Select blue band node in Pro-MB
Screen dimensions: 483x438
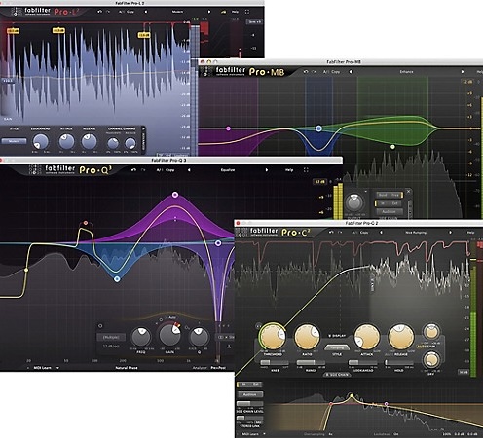(318, 128)
